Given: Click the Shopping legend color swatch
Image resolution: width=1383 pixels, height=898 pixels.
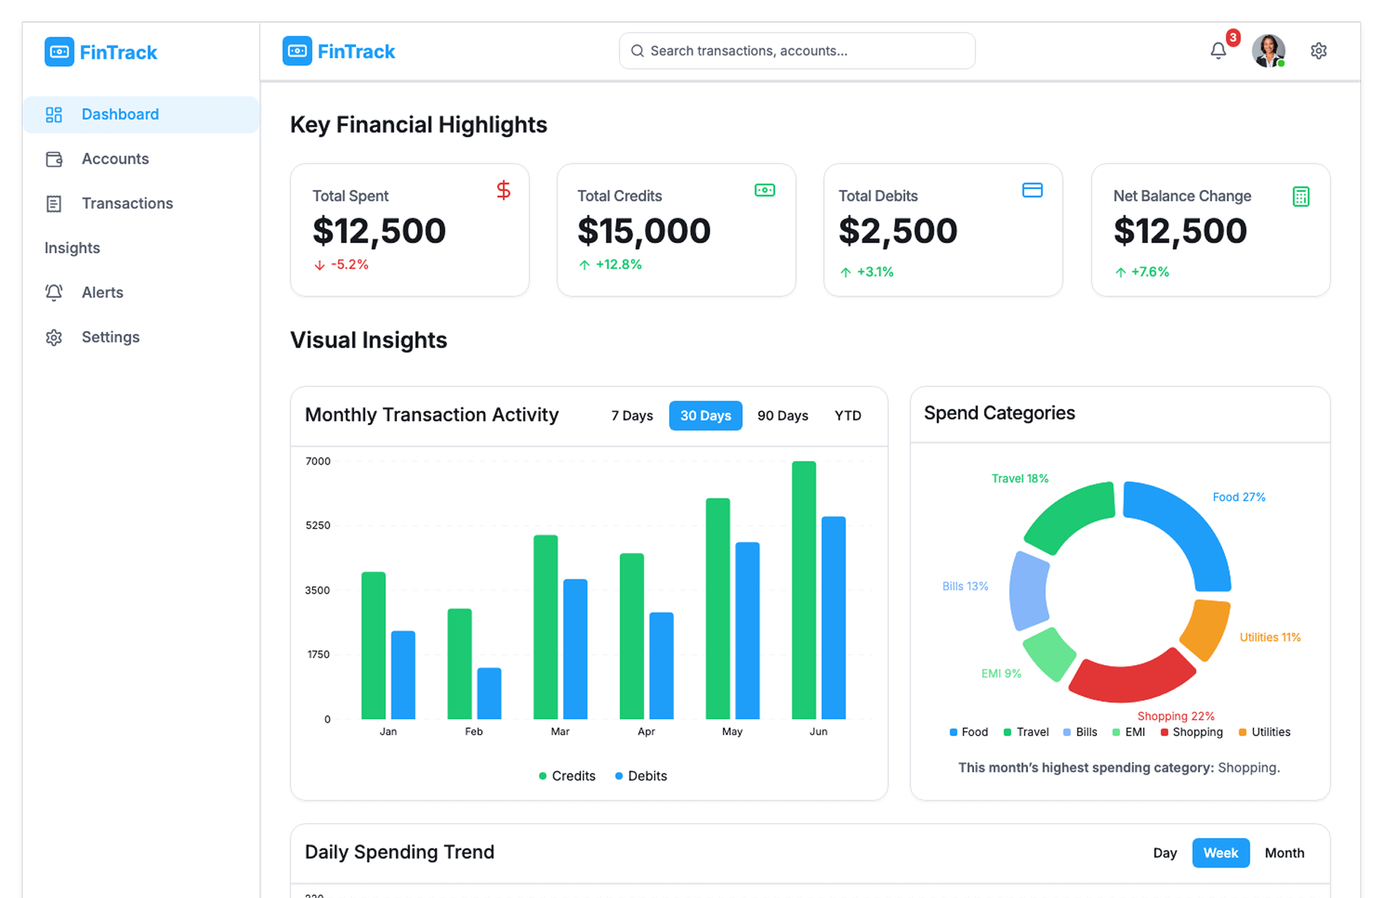Looking at the screenshot, I should coord(1164,733).
